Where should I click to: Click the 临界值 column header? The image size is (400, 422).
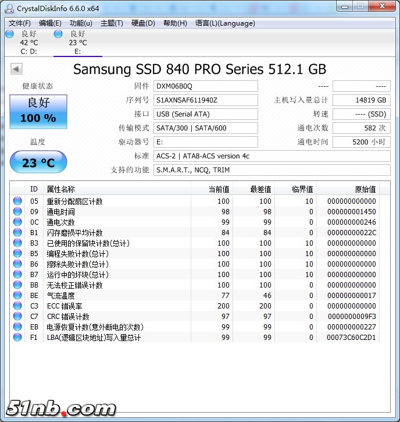(x=296, y=189)
